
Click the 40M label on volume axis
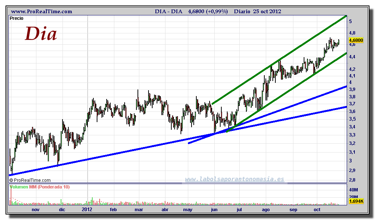click(353, 190)
